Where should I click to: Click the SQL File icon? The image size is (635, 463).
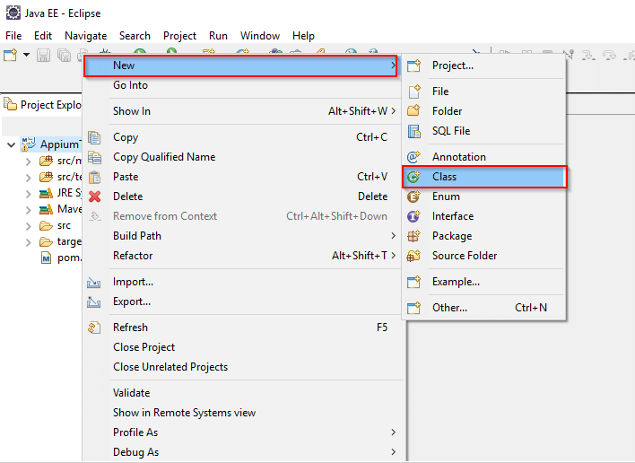click(x=413, y=131)
